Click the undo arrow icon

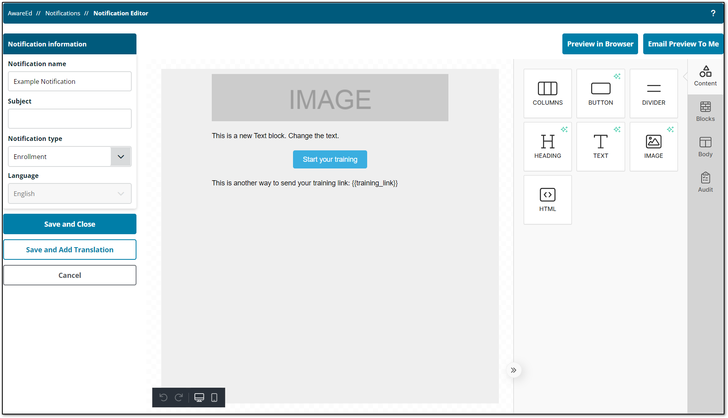click(163, 398)
